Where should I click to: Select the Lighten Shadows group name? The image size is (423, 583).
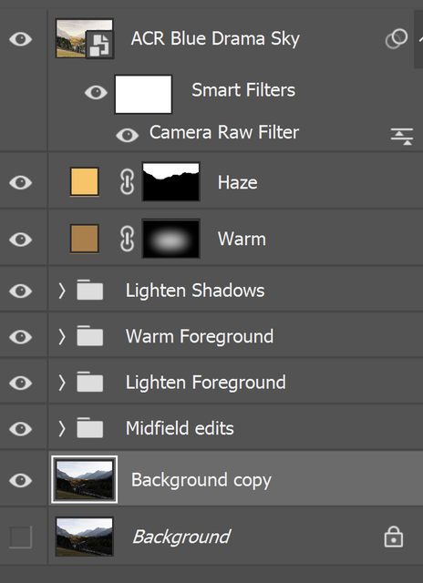(195, 291)
